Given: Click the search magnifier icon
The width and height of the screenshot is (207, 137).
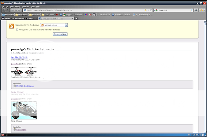Looking at the screenshot, I should pyautogui.click(x=191, y=10).
